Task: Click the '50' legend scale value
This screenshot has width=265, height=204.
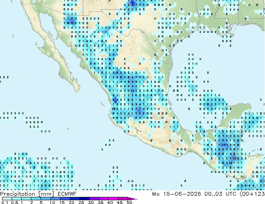Action: (x=129, y=202)
